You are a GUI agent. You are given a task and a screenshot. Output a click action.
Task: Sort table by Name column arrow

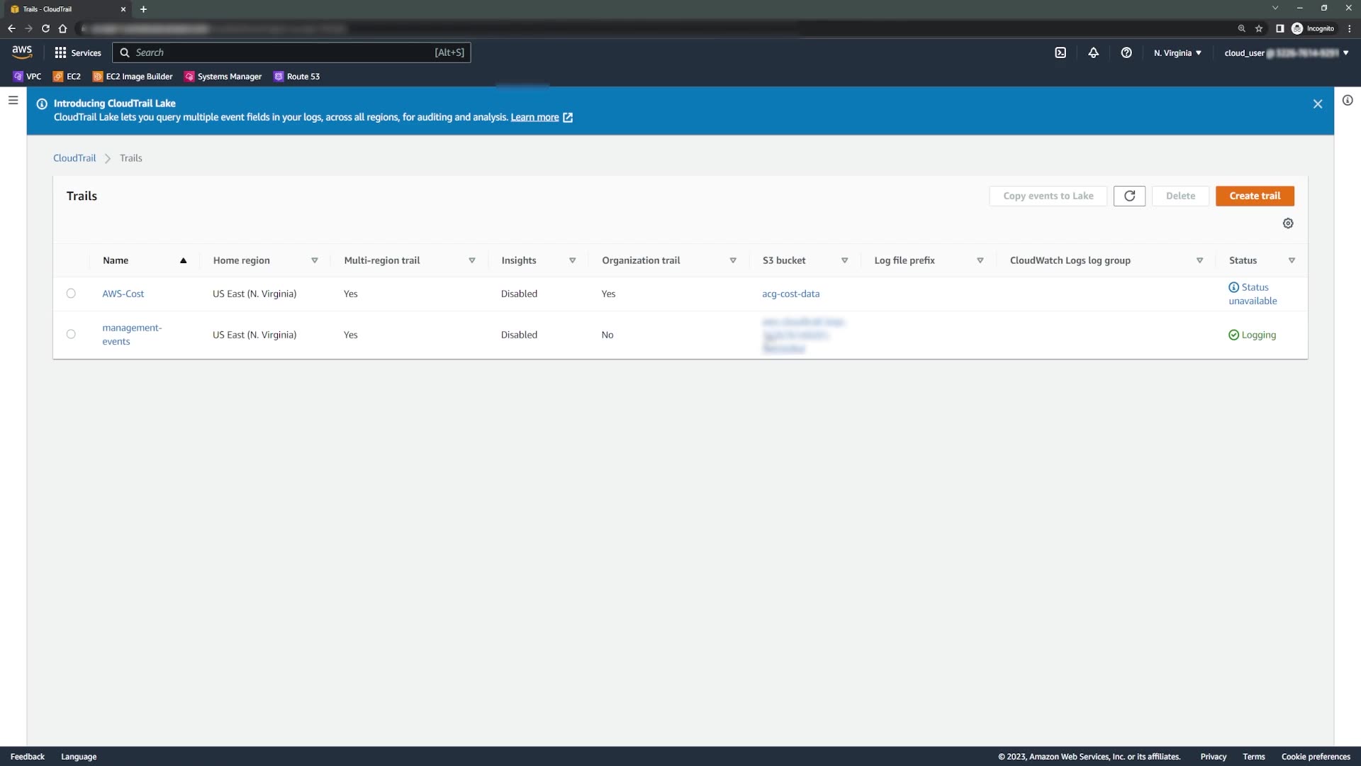[x=184, y=260]
